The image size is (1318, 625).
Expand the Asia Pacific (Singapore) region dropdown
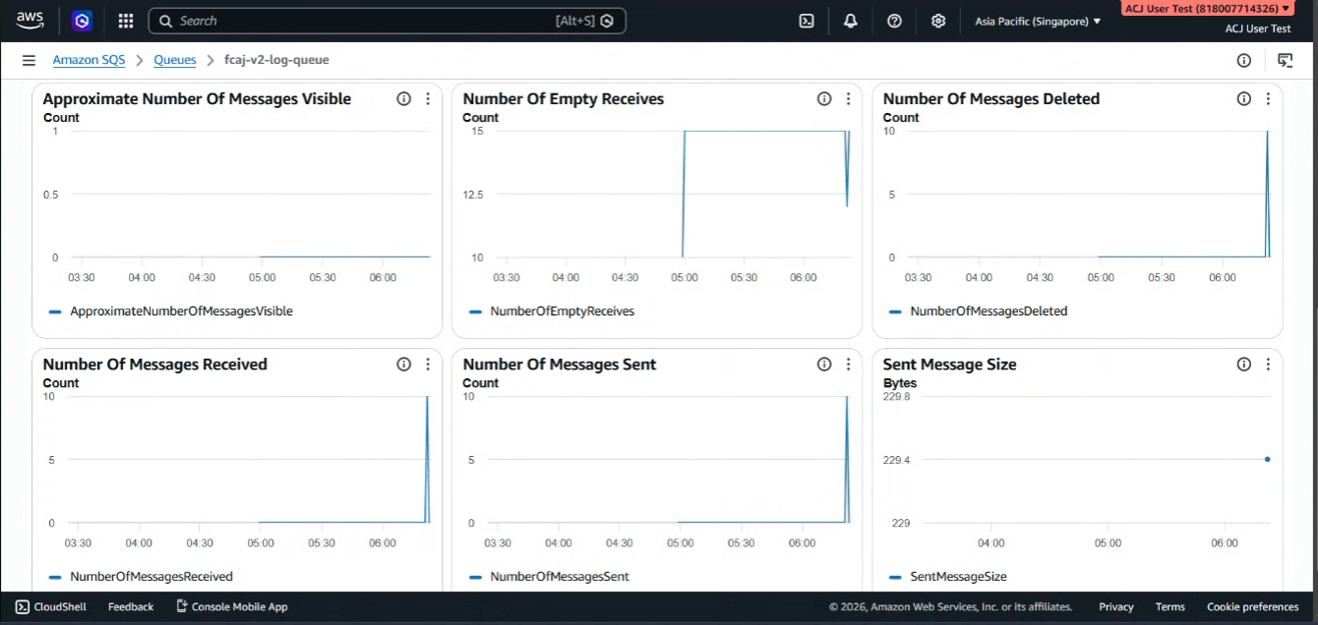[1038, 21]
